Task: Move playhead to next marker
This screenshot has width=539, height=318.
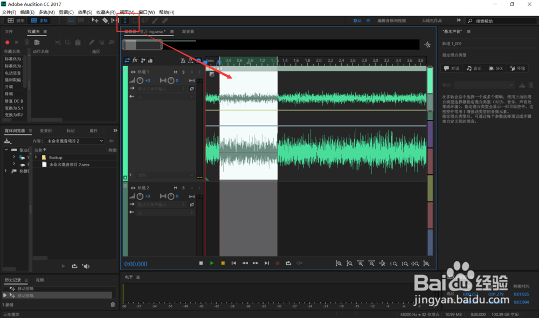Action: pos(267,263)
